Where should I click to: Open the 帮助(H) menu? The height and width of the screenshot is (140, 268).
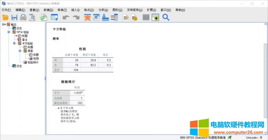(180, 10)
